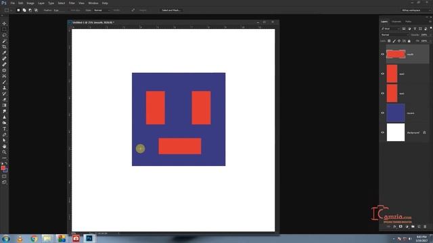
Task: Hide the Background layer
Action: point(382,132)
